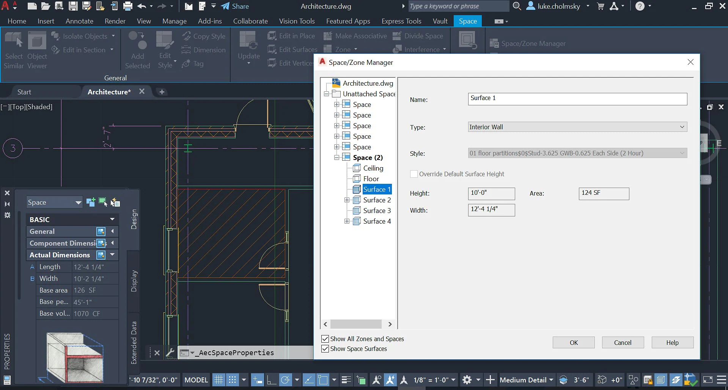Click the Save icon in quick access toolbar
This screenshot has width=728, height=390.
[73, 6]
